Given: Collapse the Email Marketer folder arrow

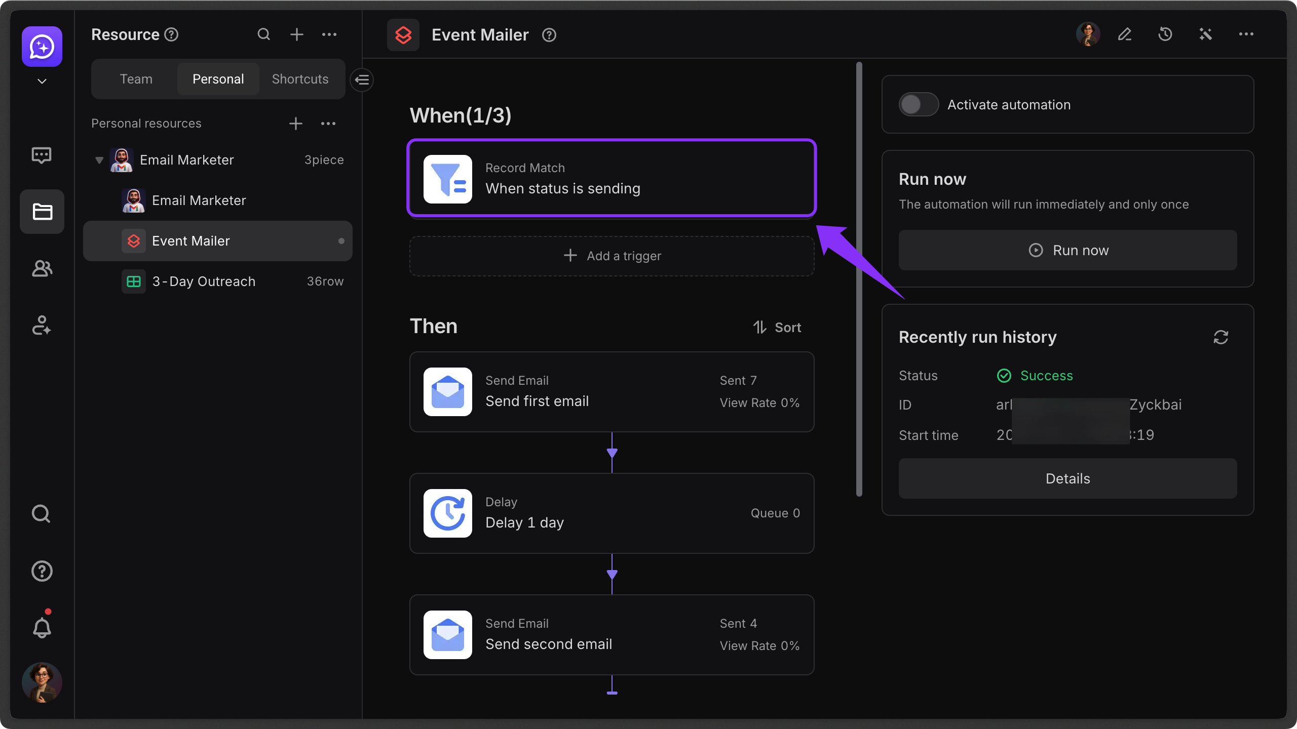Looking at the screenshot, I should click(x=99, y=160).
